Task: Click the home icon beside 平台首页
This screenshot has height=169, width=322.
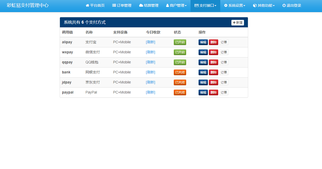Action: coord(87,5)
